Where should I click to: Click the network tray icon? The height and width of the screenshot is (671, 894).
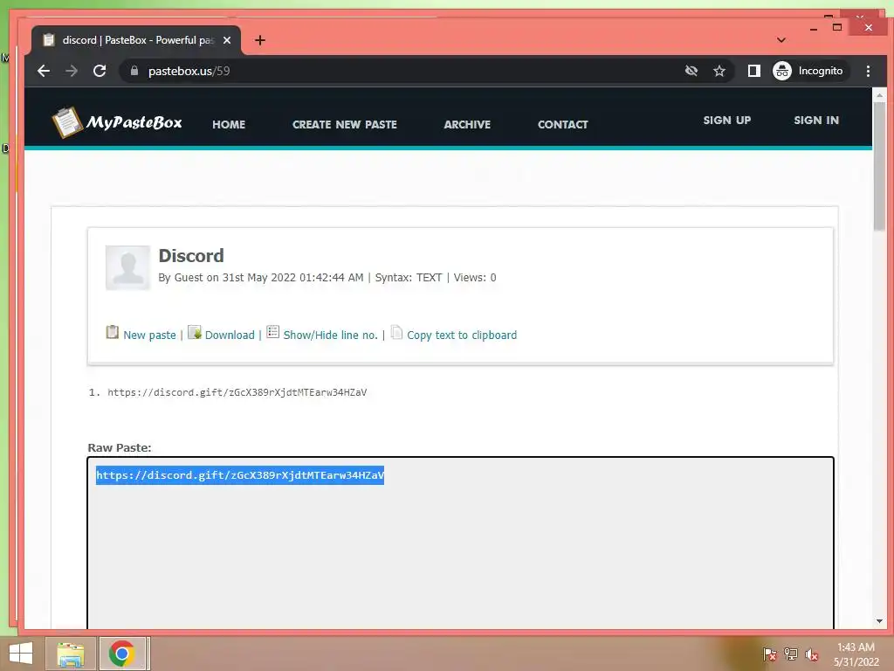[x=791, y=654]
